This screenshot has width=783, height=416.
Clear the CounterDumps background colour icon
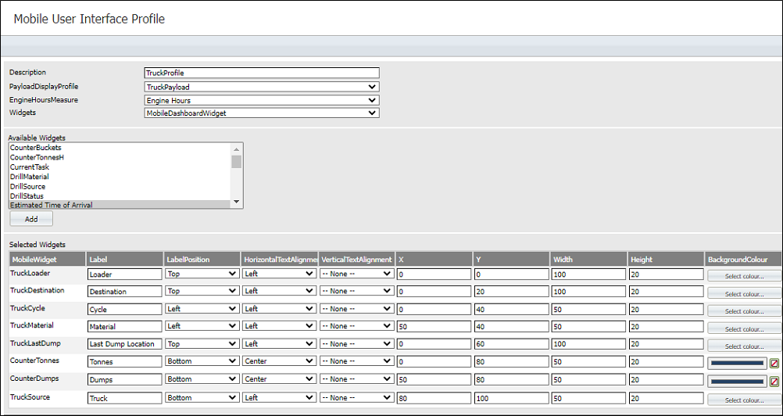[774, 382]
